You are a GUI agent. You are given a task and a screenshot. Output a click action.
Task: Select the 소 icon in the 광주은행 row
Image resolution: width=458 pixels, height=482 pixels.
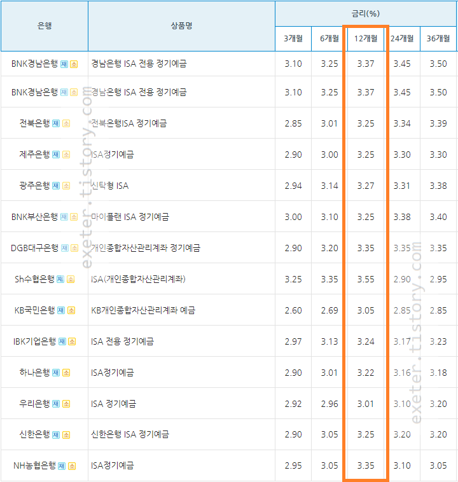click(x=66, y=186)
